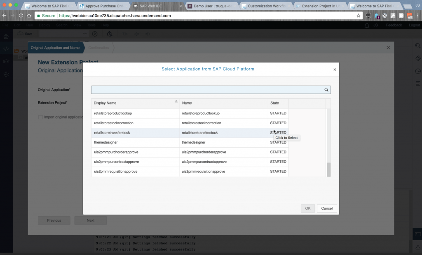Switch to the Development code-editor perspective icon
The width and height of the screenshot is (422, 255).
click(6, 49)
